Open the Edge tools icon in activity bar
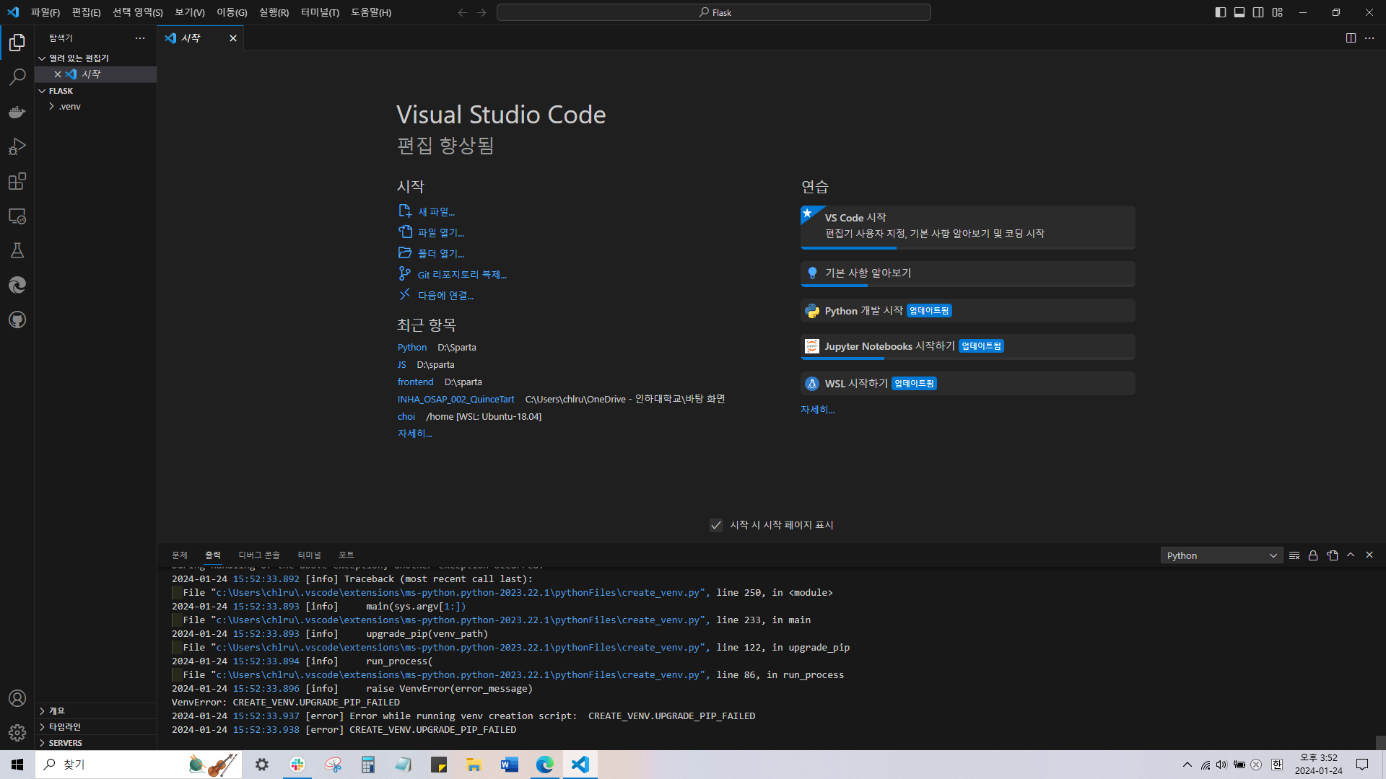The image size is (1386, 779). 17,285
